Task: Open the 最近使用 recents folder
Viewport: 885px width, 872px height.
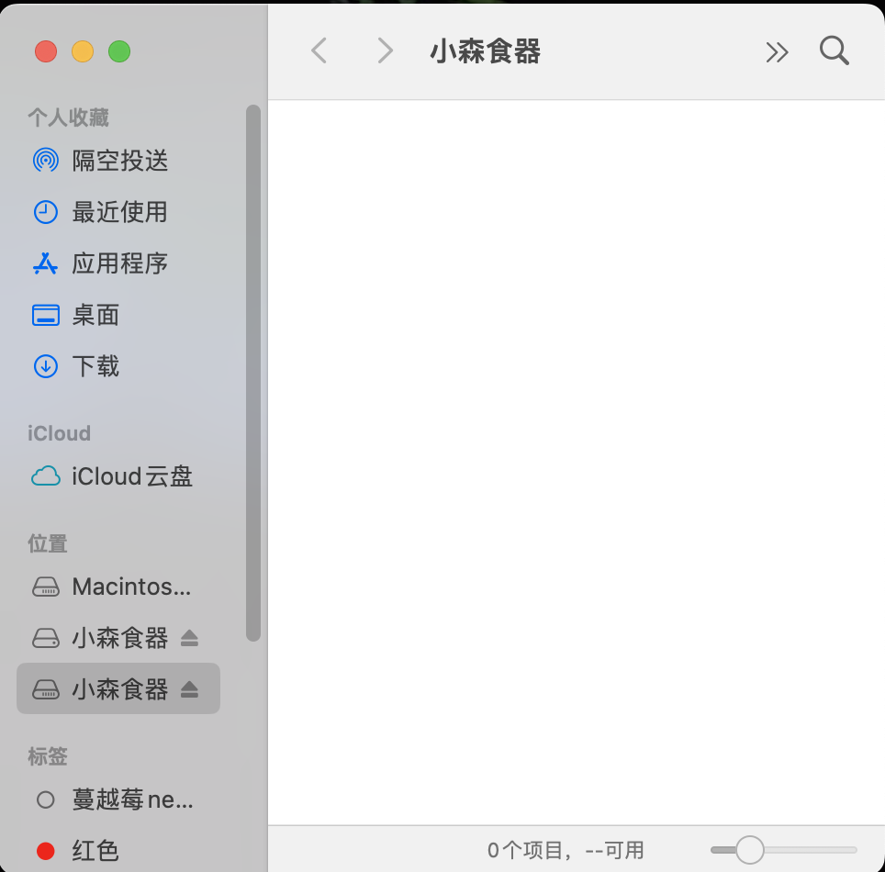Action: pyautogui.click(x=119, y=212)
